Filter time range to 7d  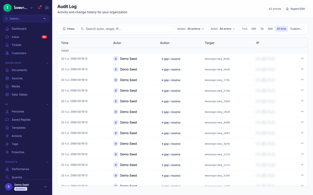[262, 29]
